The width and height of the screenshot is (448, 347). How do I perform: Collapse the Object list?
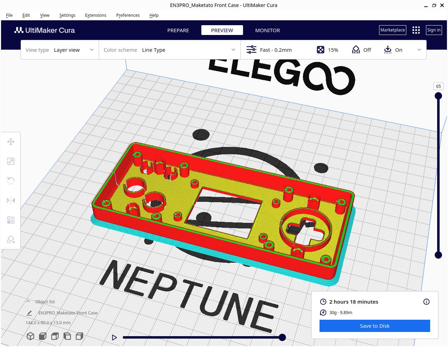pyautogui.click(x=28, y=302)
